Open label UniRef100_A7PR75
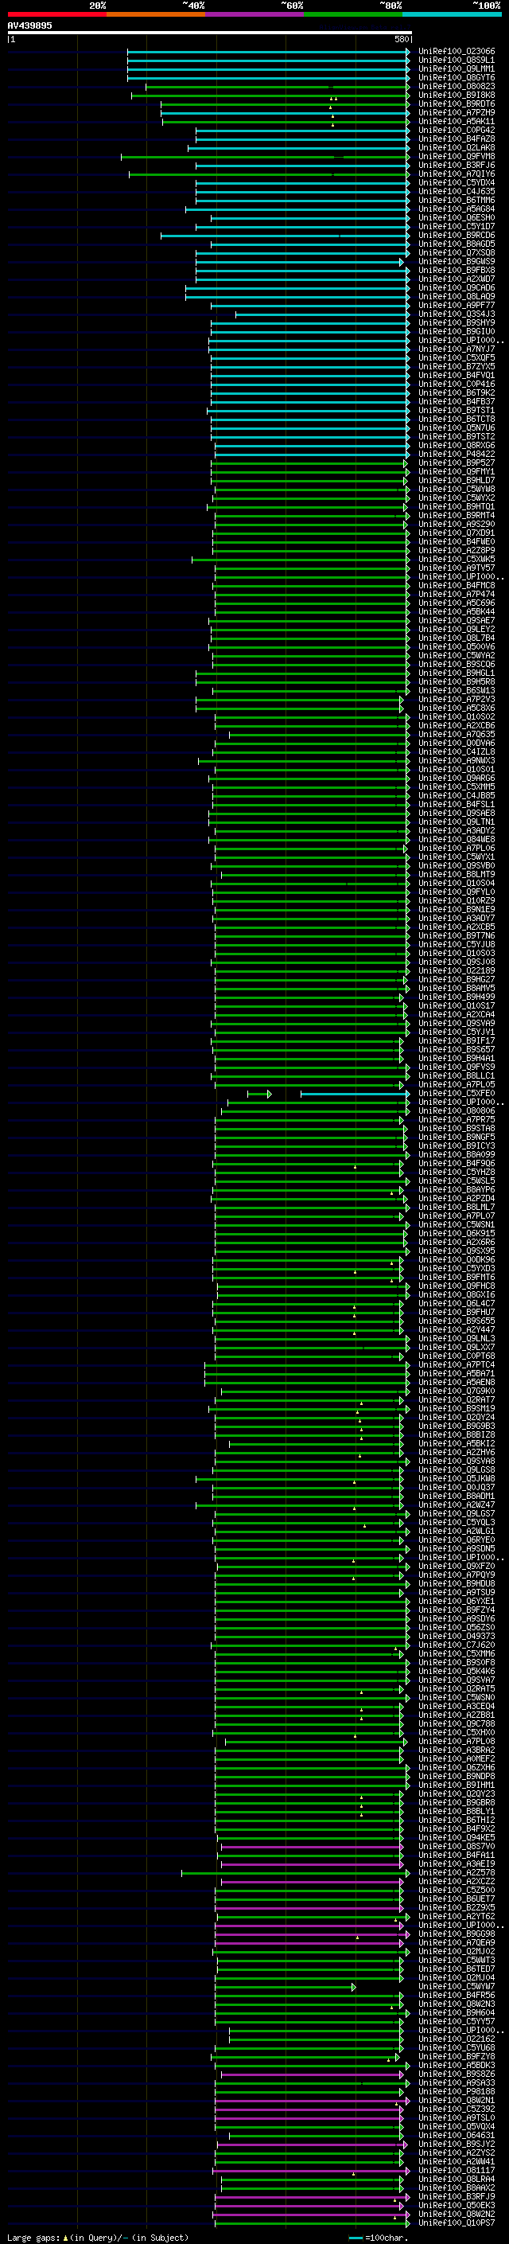Viewport: 509px width, 2244px height. [x=456, y=1119]
